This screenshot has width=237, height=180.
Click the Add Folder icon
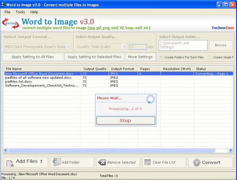tap(57, 162)
